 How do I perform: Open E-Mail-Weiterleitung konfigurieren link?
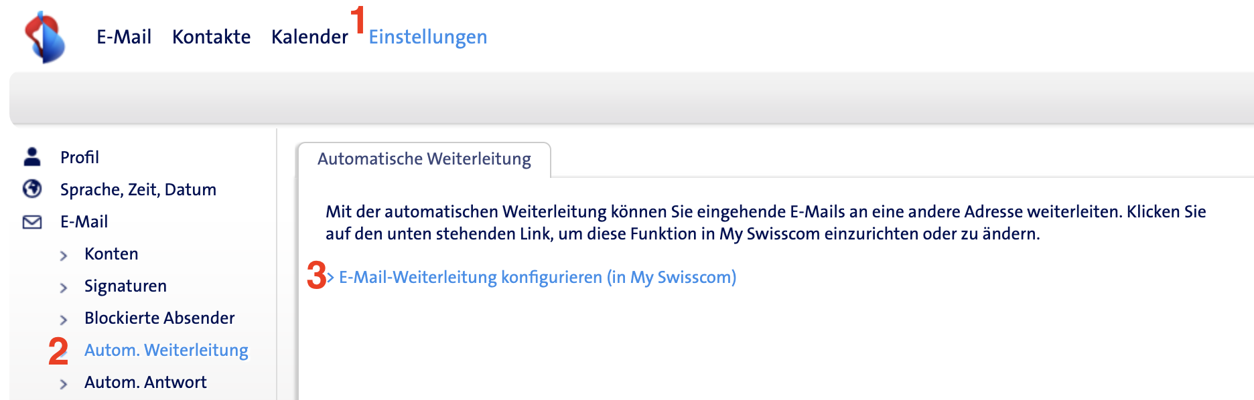[537, 277]
